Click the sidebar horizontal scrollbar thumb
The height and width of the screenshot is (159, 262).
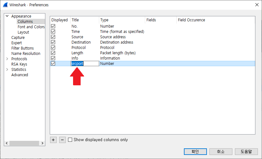point(24,143)
